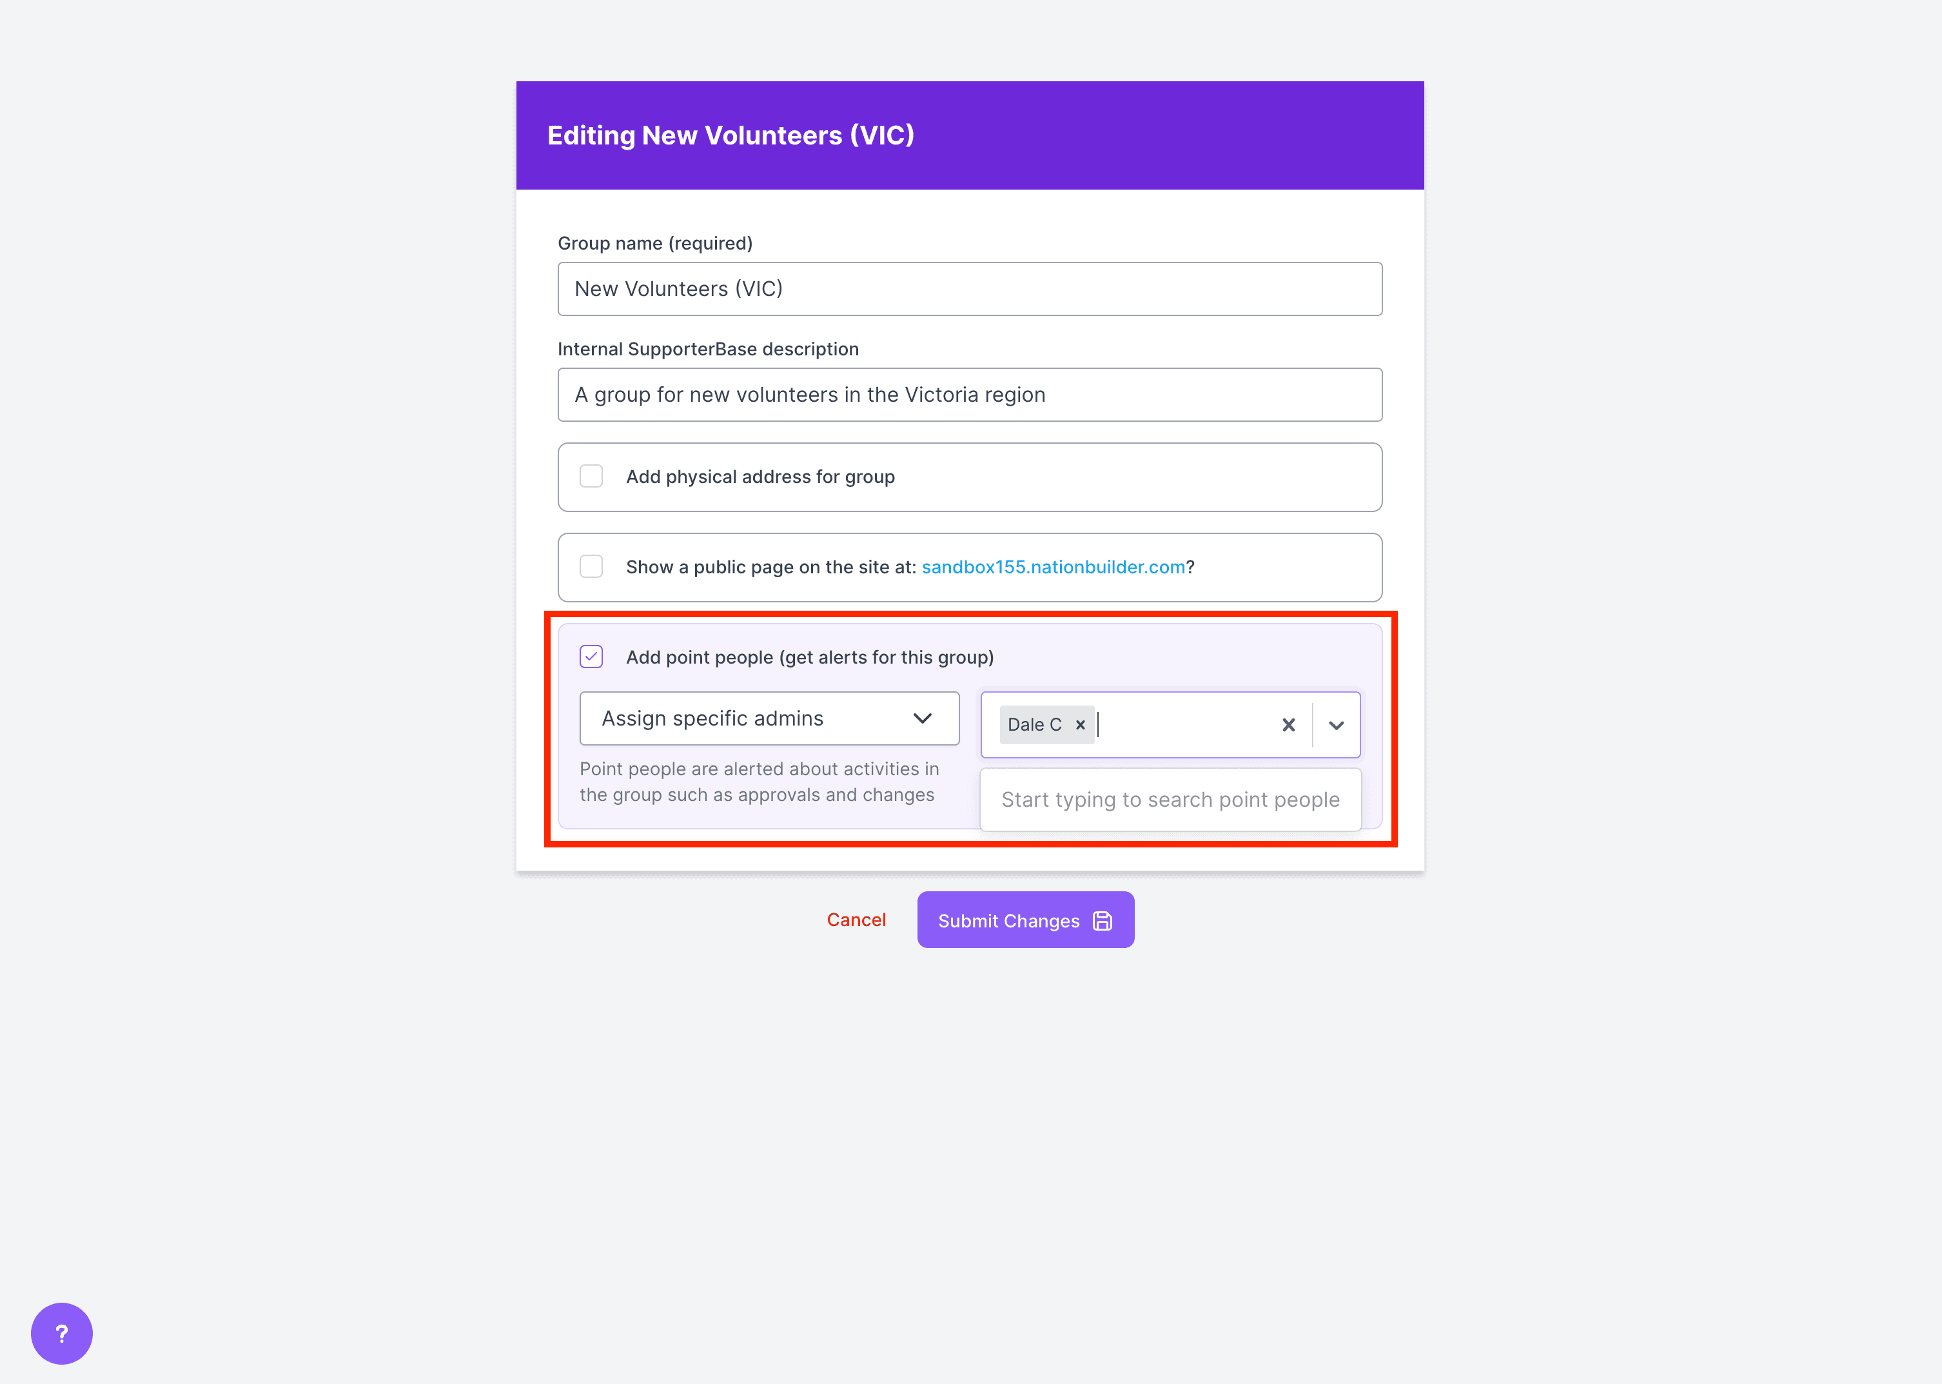Visit sandbox155.nationbuilder.com

[x=1053, y=567]
